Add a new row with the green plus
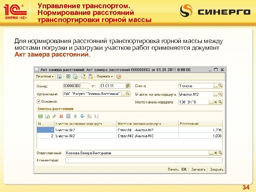The image size is (256, 192). (40, 116)
